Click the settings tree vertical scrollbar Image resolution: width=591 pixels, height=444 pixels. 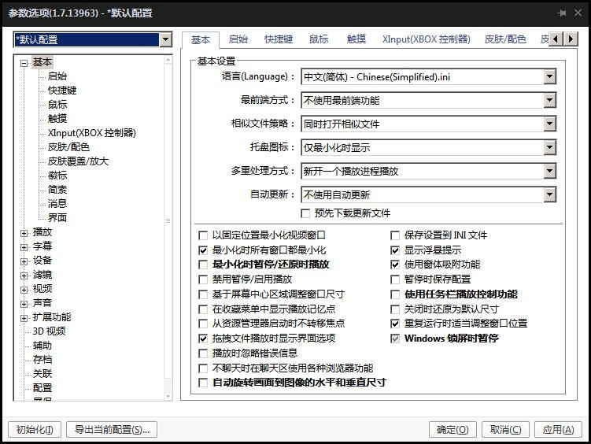(168, 220)
